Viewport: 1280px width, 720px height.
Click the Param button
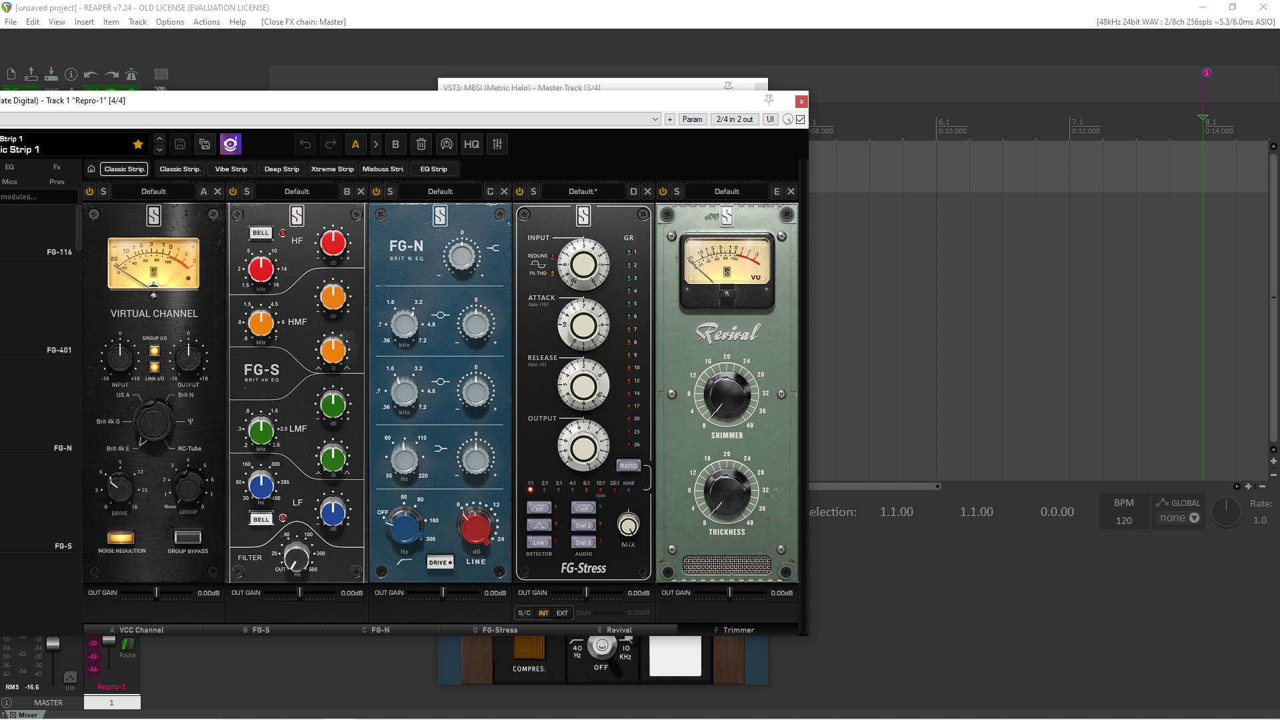693,119
